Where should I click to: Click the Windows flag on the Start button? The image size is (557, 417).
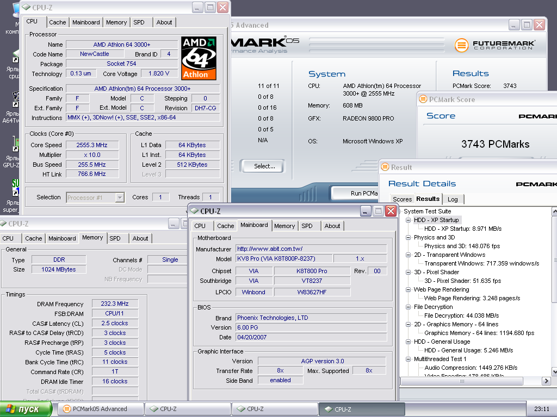[11, 409]
